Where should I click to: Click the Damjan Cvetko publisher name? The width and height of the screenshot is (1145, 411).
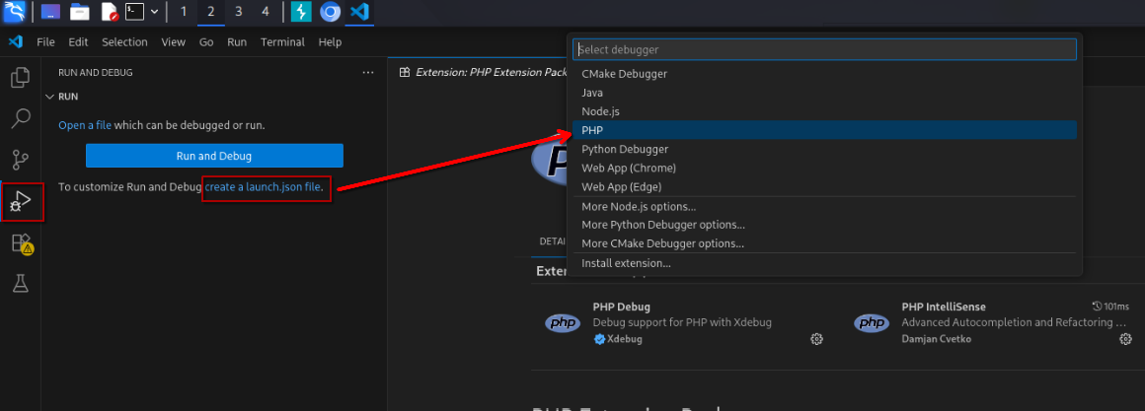point(934,339)
